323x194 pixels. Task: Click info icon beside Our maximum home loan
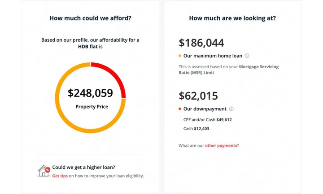coord(247,56)
